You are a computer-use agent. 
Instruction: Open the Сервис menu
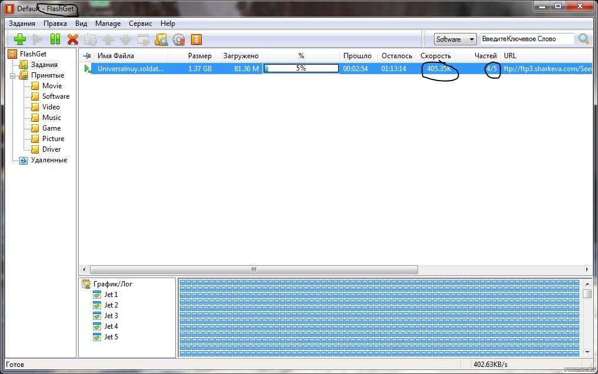(x=141, y=24)
